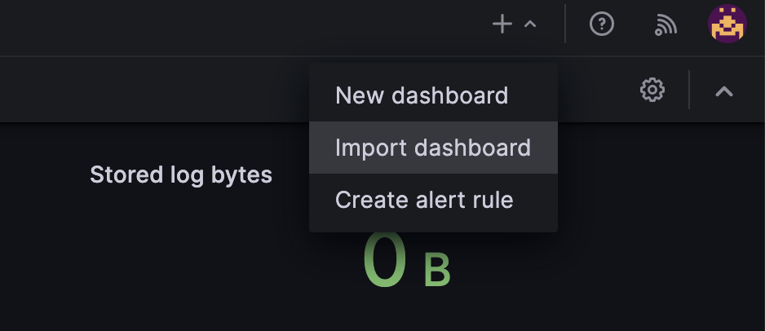The width and height of the screenshot is (765, 331).
Task: Click the green B unit label
Action: pyautogui.click(x=437, y=271)
